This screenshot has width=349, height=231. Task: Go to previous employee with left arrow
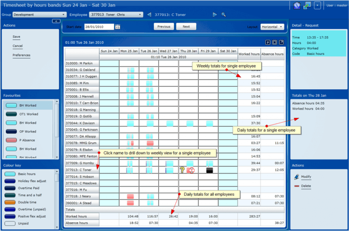(x=149, y=15)
